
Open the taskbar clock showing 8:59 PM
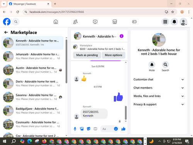pyautogui.click(x=177, y=141)
